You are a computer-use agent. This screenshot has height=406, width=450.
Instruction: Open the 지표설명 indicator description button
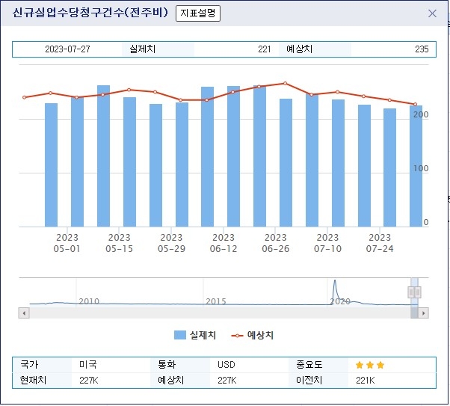tap(198, 13)
